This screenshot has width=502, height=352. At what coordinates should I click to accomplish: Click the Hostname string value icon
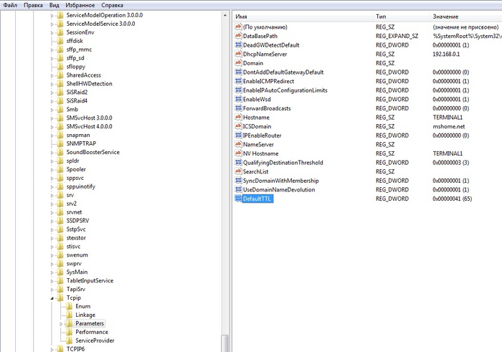pos(238,118)
